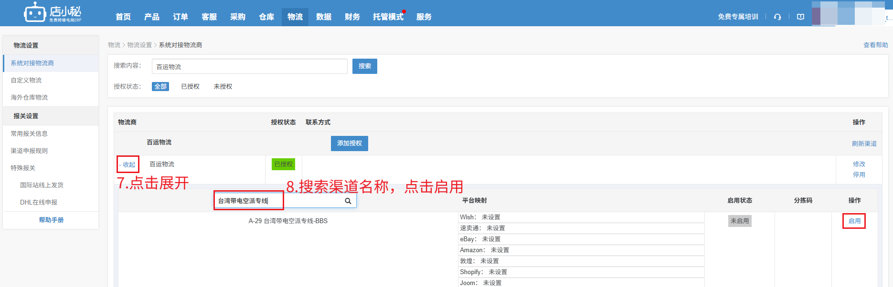
Task: Select 系统对接物流商 in sidebar
Action: point(51,63)
